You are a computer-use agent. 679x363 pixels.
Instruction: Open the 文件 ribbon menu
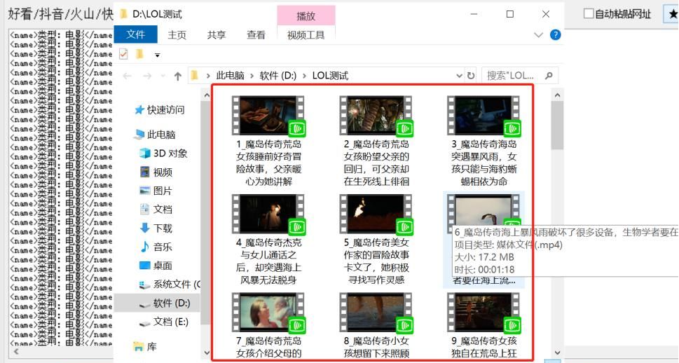click(x=135, y=34)
